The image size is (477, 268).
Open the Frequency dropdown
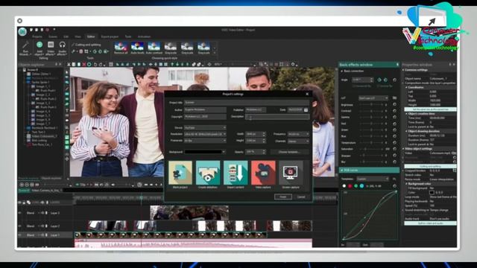(x=298, y=134)
